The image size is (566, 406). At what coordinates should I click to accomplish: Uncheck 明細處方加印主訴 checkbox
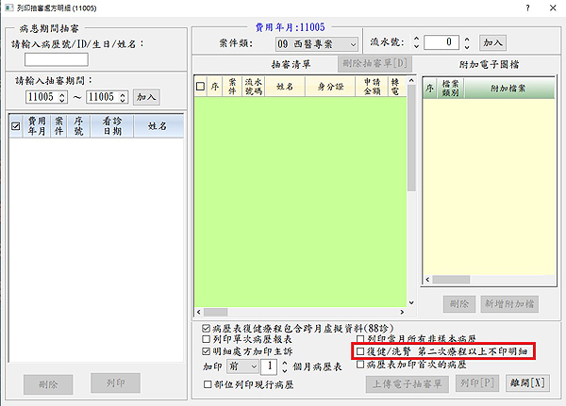tap(208, 350)
